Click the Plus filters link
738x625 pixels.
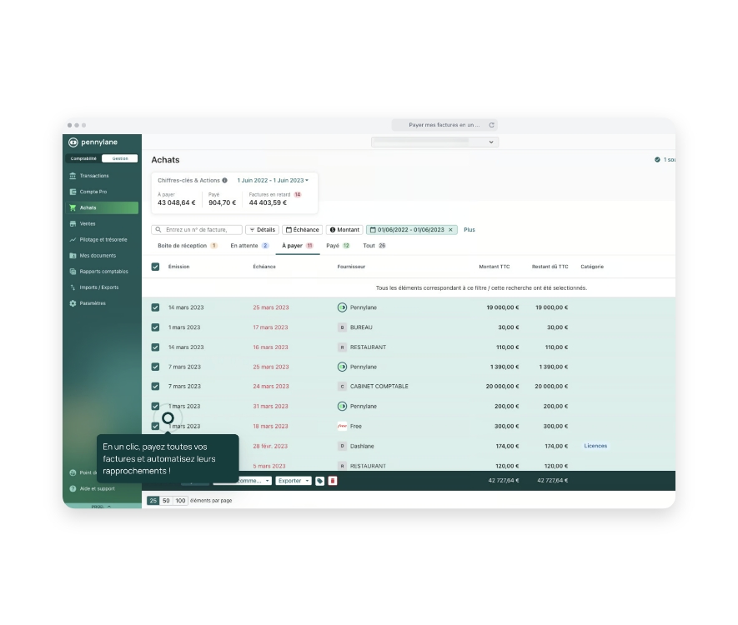click(x=469, y=230)
